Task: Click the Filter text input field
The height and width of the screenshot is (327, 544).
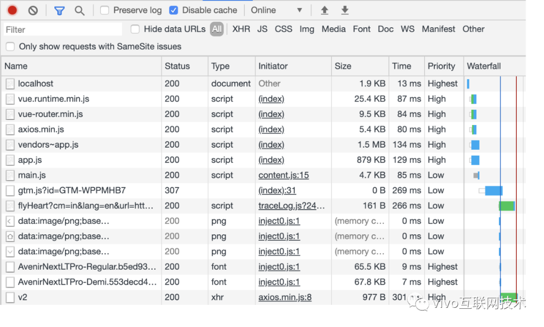Action: pyautogui.click(x=63, y=30)
